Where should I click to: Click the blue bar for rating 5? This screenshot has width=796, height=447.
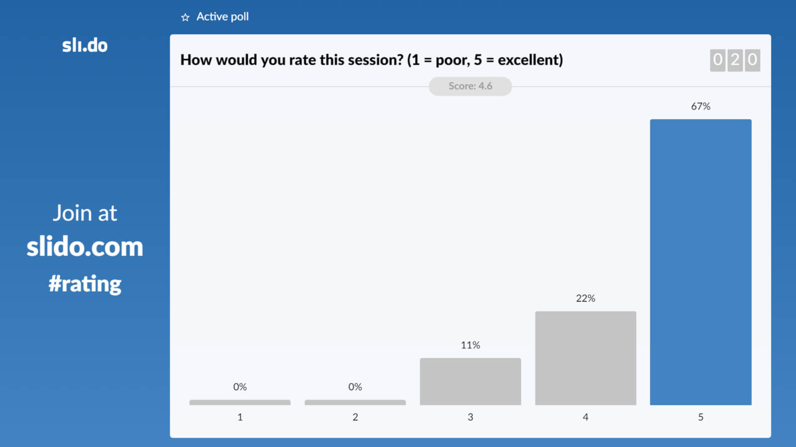(x=700, y=262)
